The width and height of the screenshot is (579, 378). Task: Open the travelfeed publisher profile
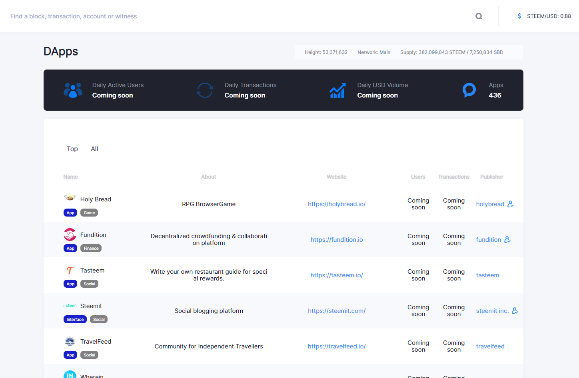(x=490, y=346)
